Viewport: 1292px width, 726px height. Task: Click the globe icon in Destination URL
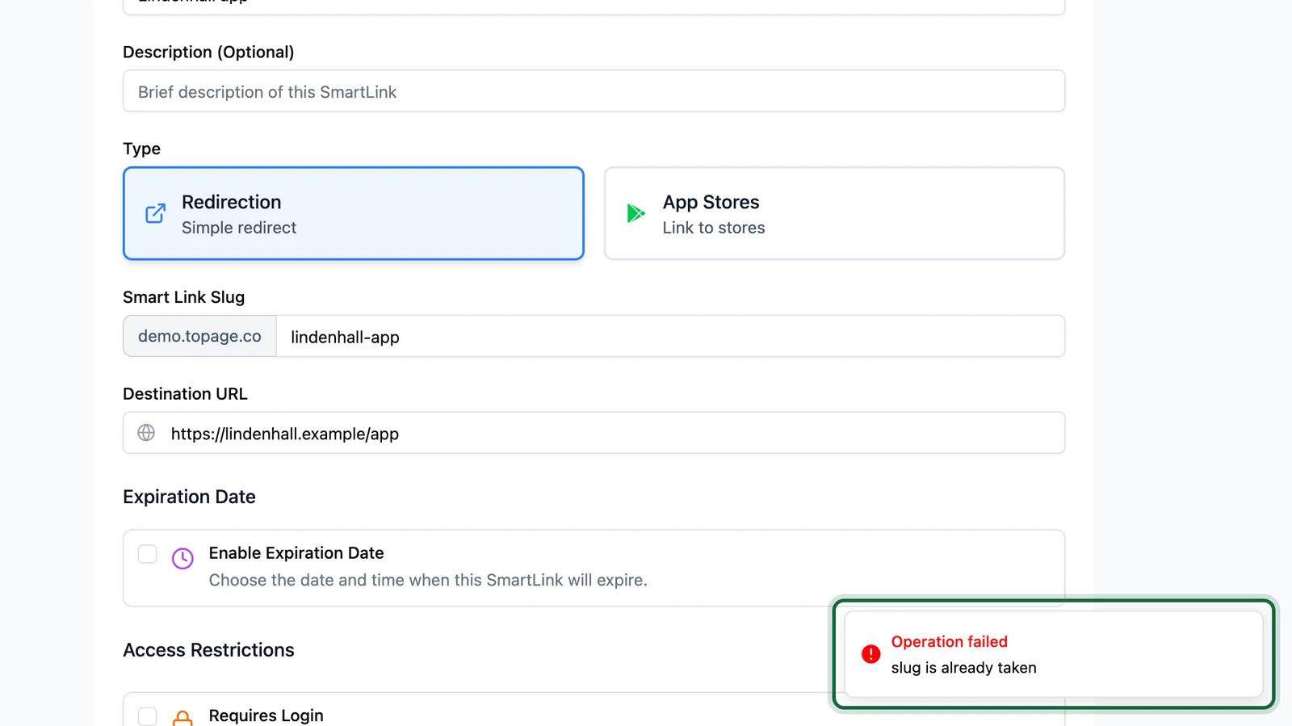click(x=146, y=433)
